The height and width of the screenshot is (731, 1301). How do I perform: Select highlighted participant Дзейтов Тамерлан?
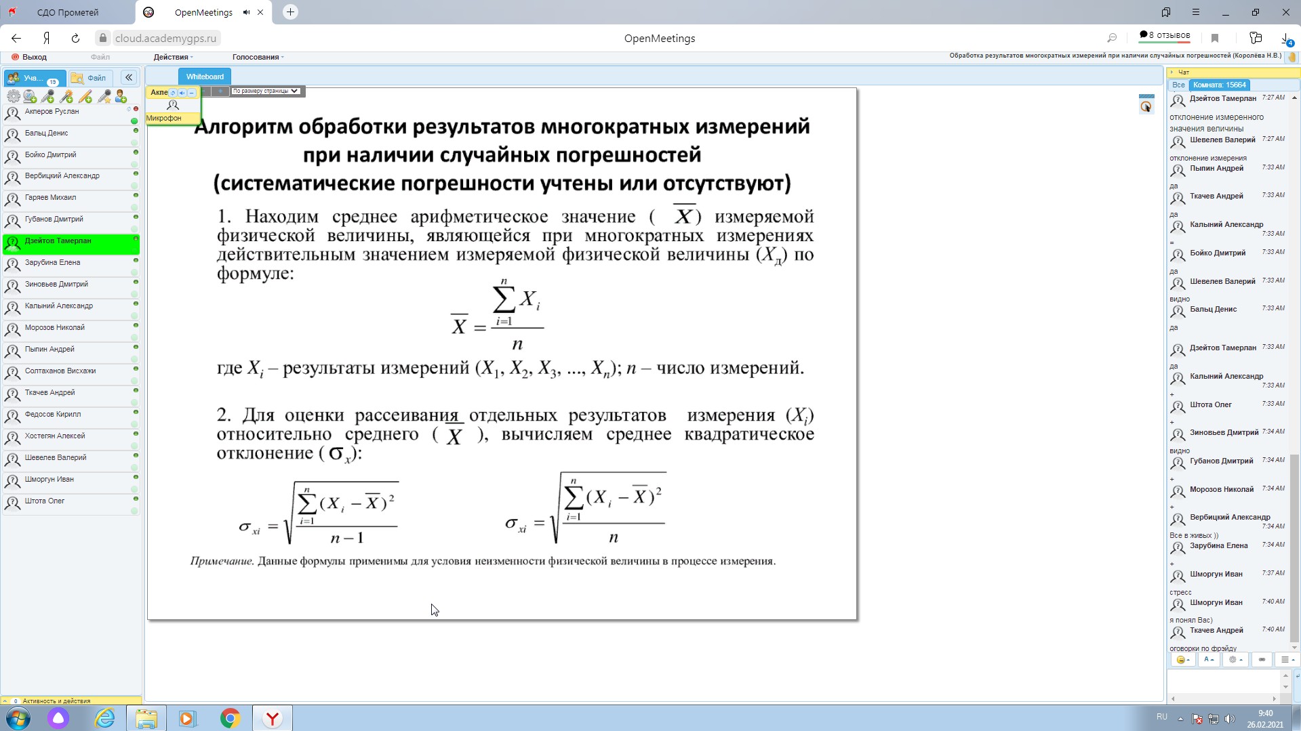(x=71, y=243)
